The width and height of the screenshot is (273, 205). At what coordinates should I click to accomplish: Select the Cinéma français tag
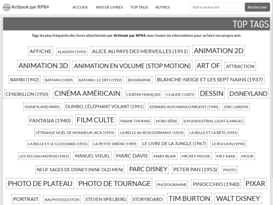point(143,94)
